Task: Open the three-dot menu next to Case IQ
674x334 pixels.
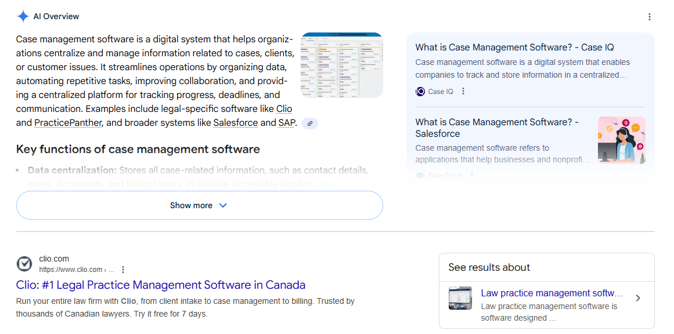Action: click(x=463, y=91)
